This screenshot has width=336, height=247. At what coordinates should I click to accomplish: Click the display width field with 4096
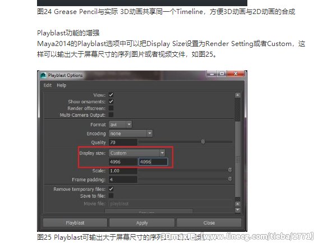click(123, 162)
